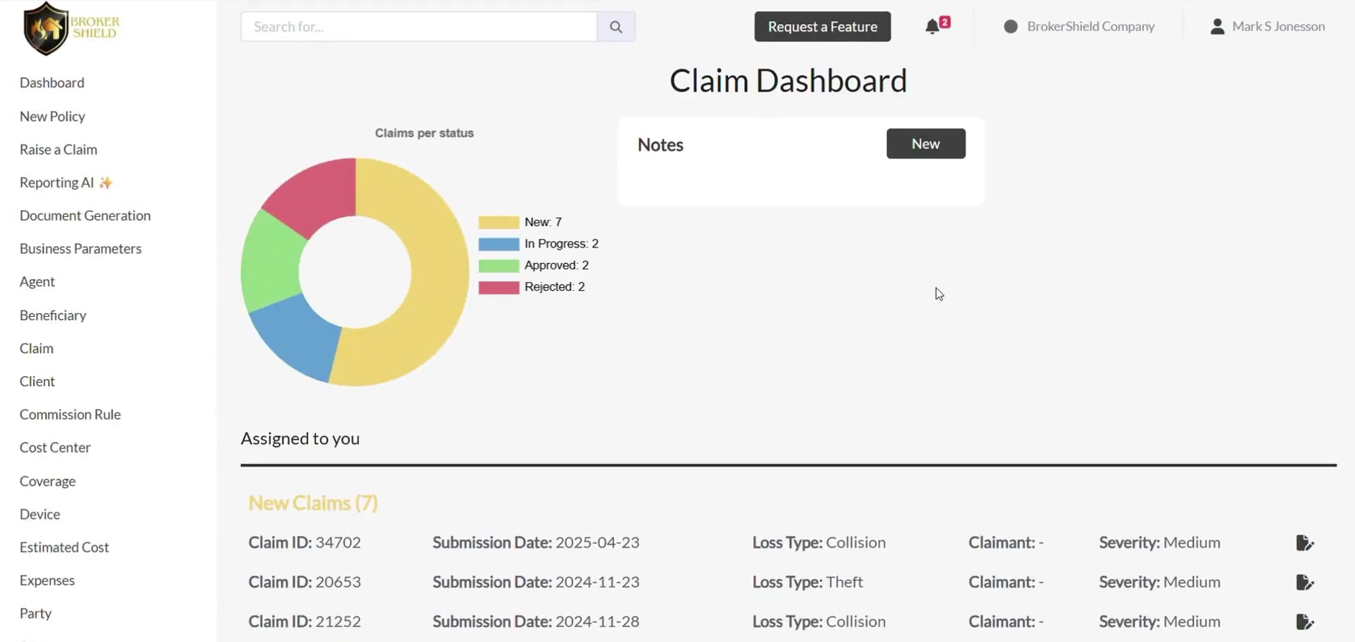Go to Estimated Cost
1355x642 pixels.
click(64, 547)
